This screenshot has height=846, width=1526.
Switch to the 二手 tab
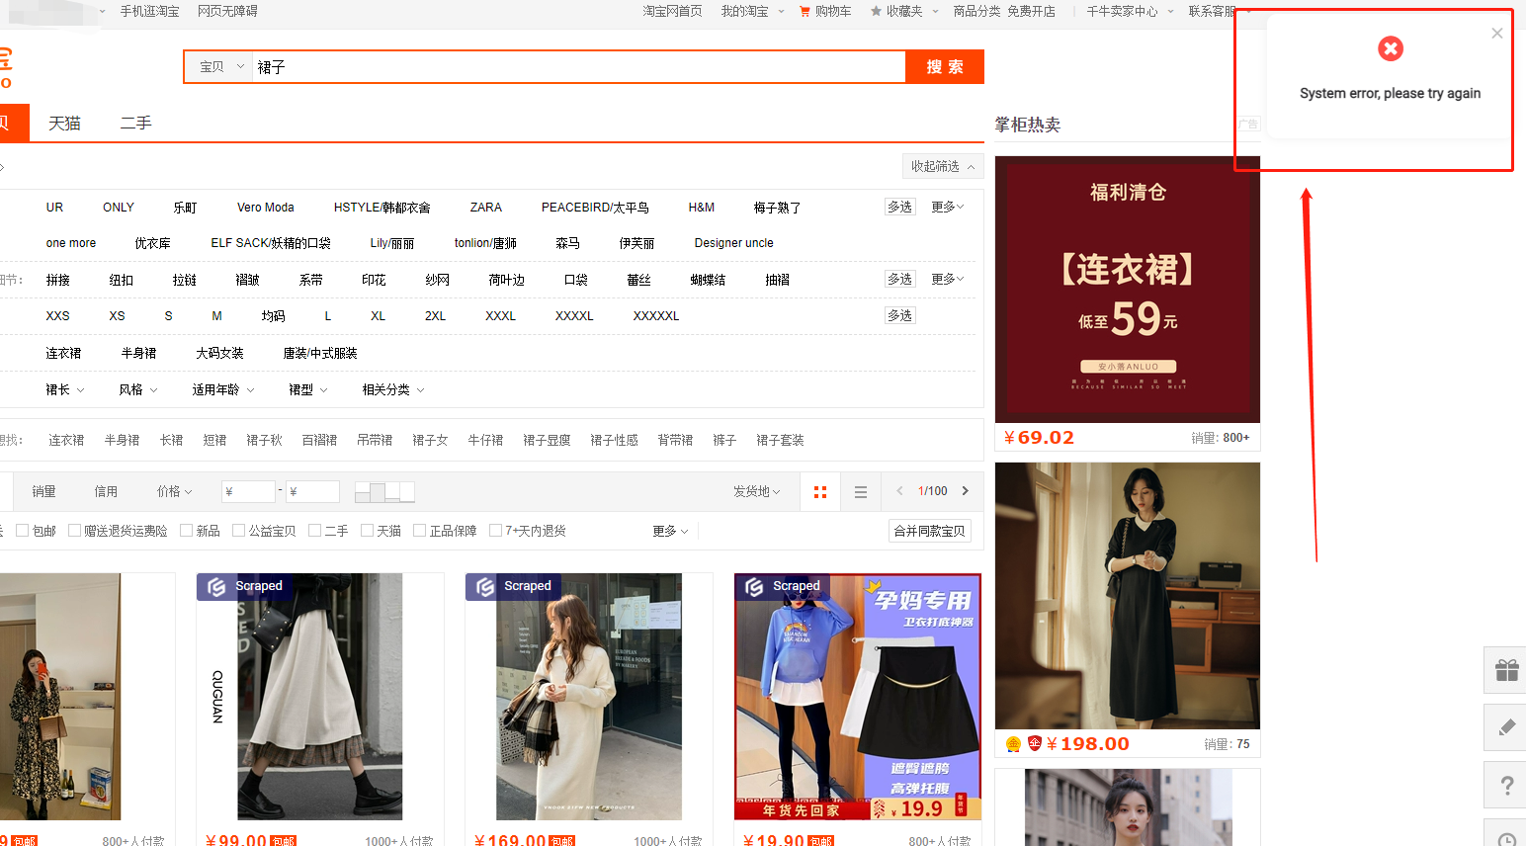[x=135, y=123]
